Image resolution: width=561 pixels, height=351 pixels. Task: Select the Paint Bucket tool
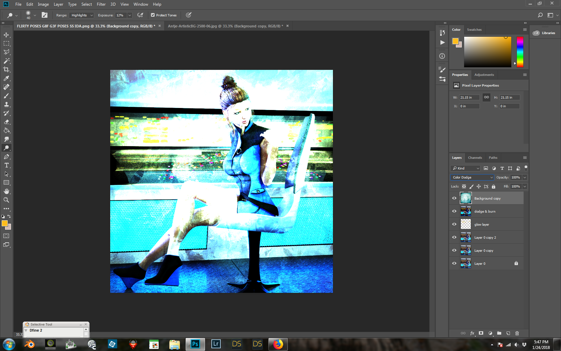click(x=6, y=130)
